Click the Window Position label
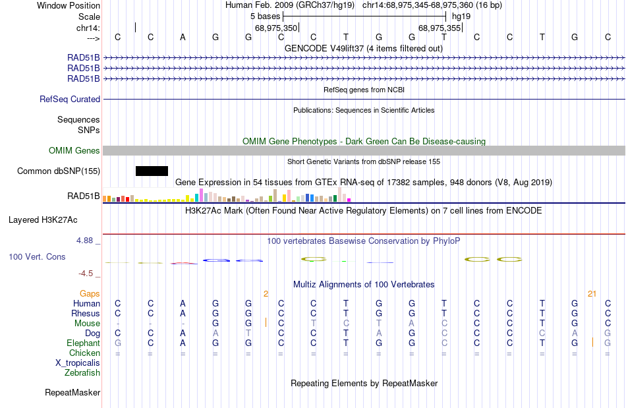626x408 pixels. click(69, 5)
